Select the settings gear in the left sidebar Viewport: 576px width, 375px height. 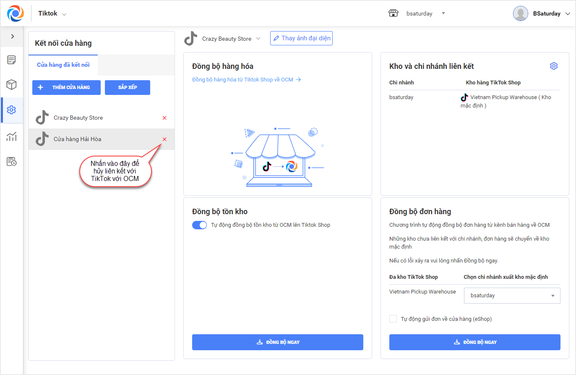(x=11, y=110)
